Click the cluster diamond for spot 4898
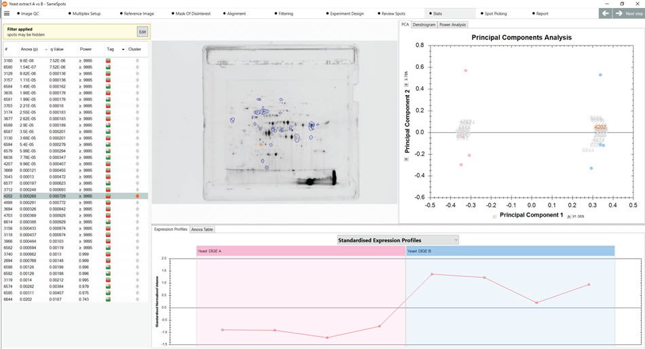This screenshot has height=349, width=645. click(137, 202)
